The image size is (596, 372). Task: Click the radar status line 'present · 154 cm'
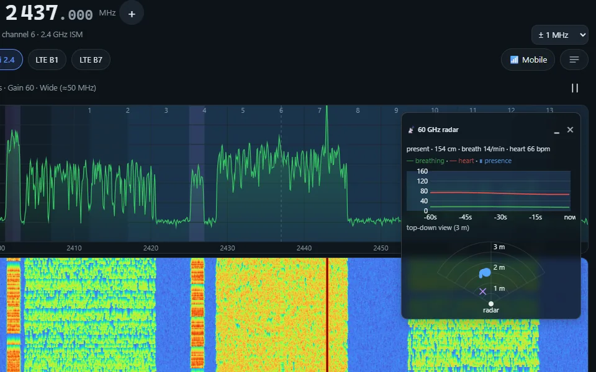pos(431,149)
